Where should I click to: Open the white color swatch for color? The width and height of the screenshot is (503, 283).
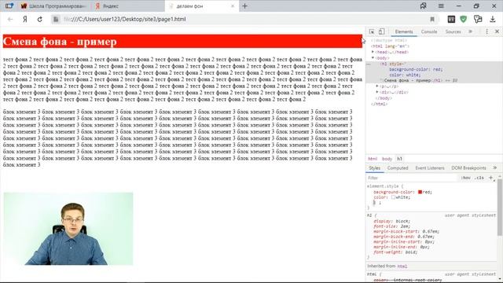click(393, 197)
